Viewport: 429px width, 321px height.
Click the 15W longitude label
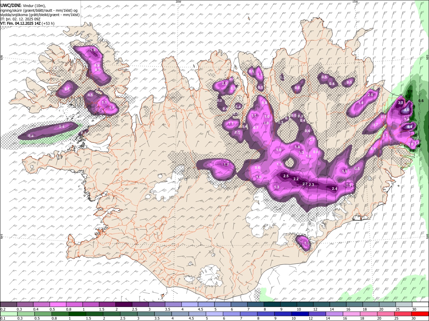[355, 2]
